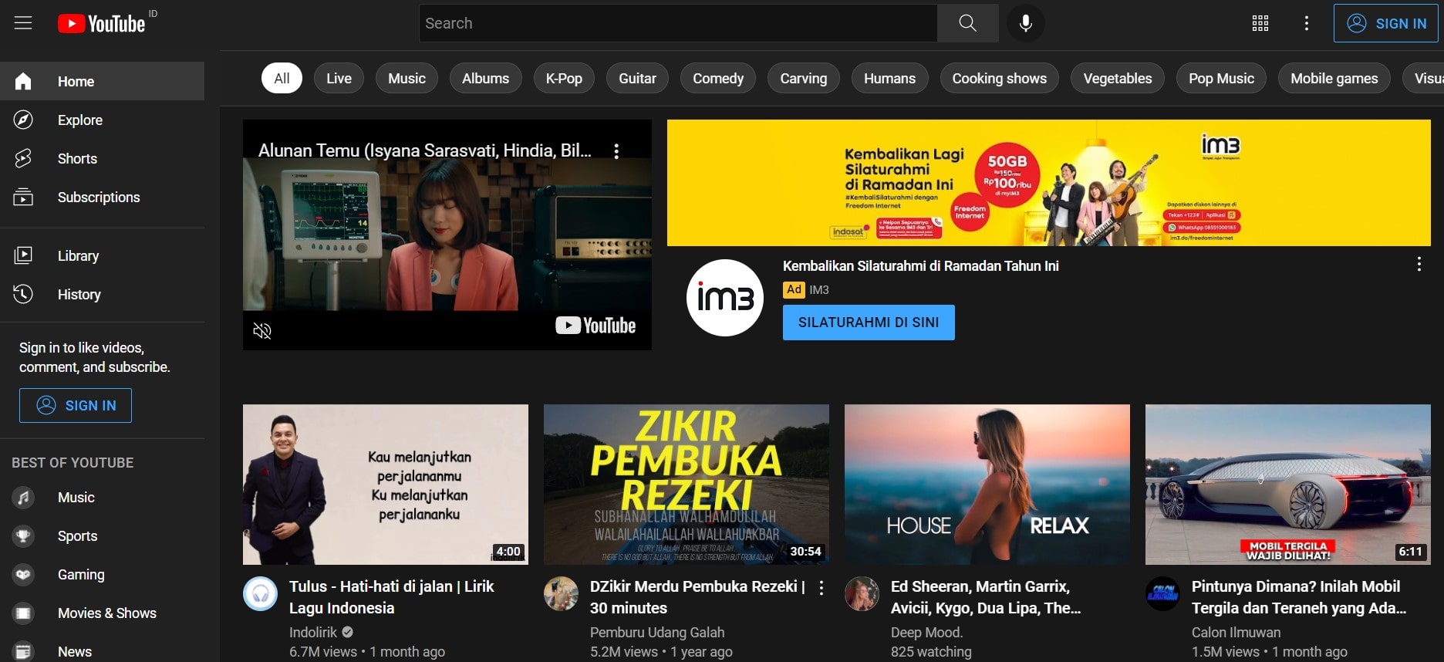Open Zikir Pembuka Rezeki thumbnail

point(687,485)
